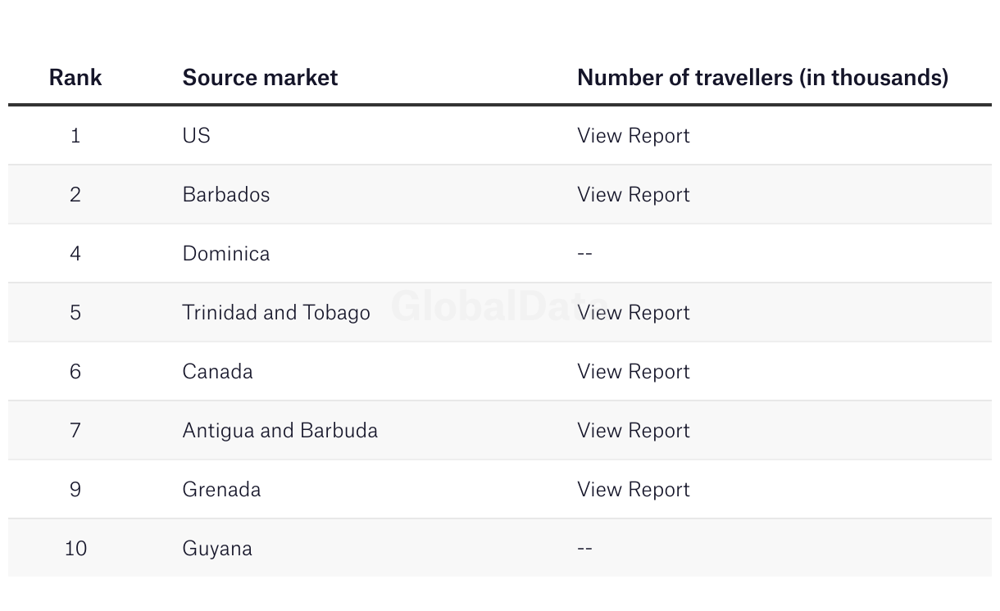The image size is (1000, 611).
Task: Click the Grenada source market cell
Action: 221,489
